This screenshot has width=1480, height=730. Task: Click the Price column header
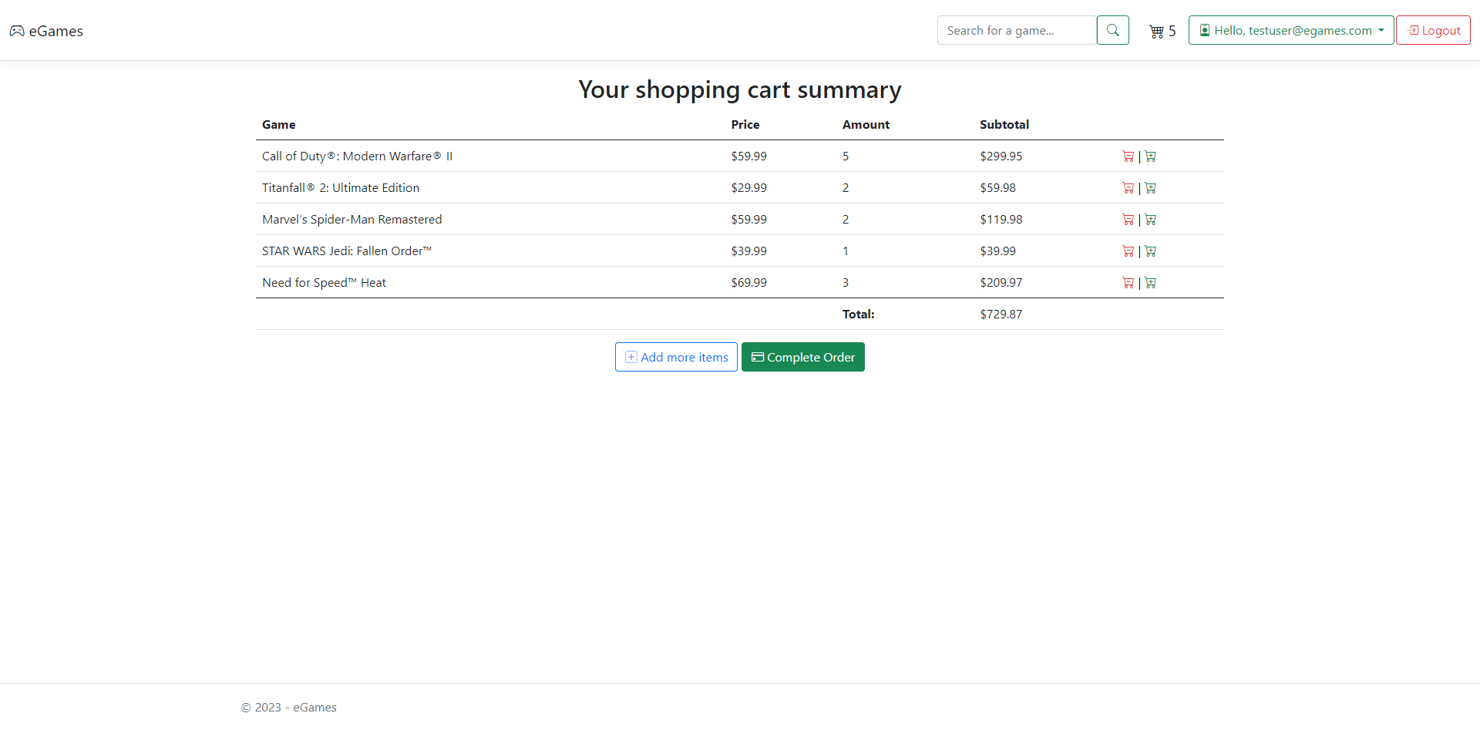tap(745, 125)
